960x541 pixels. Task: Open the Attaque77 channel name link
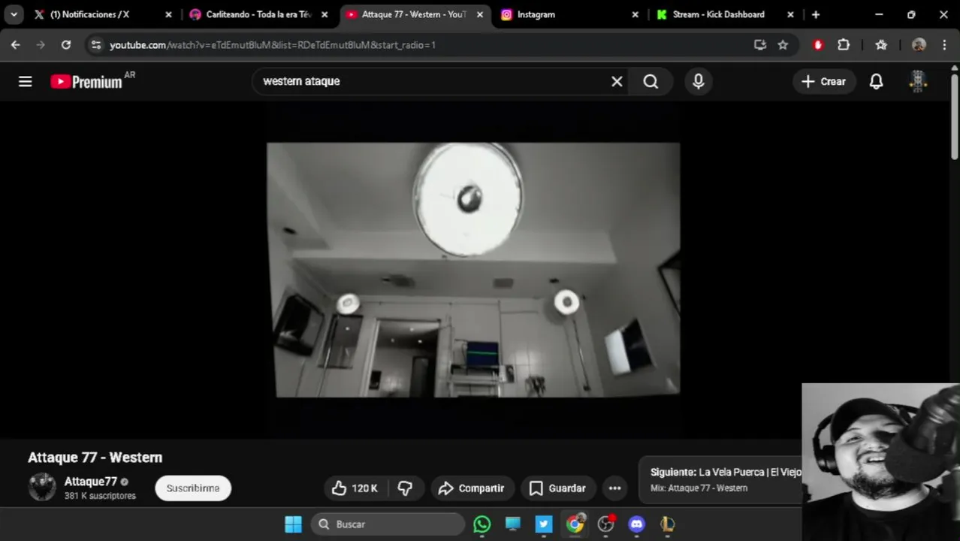(91, 482)
